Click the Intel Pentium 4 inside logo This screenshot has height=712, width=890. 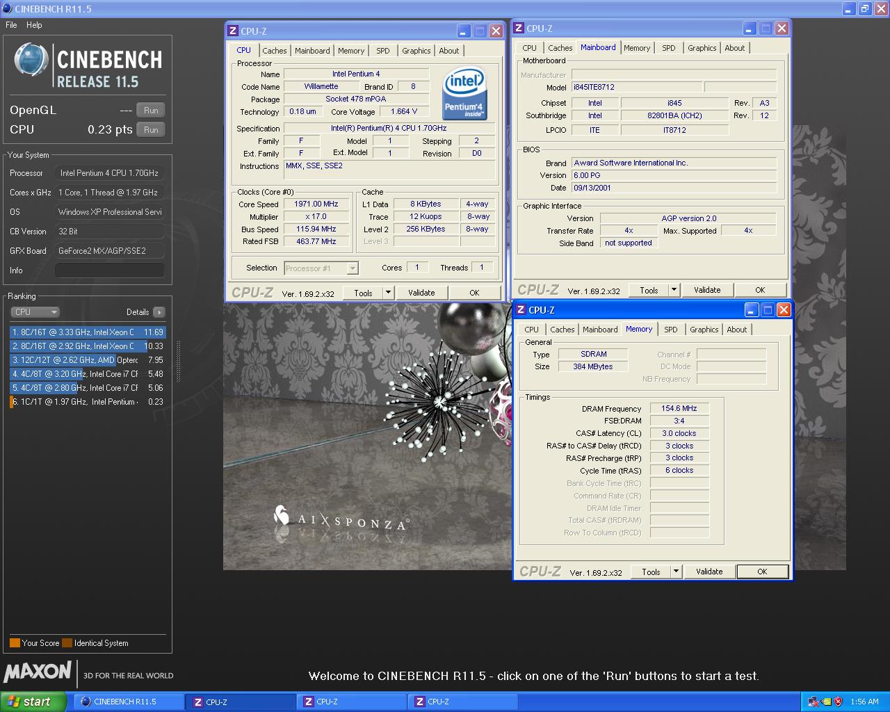click(x=464, y=94)
